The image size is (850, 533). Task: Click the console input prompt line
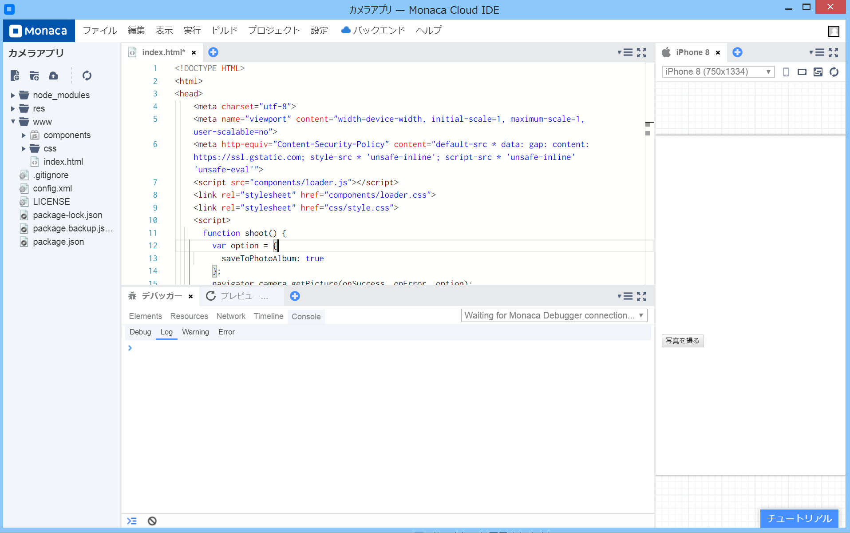[388, 348]
